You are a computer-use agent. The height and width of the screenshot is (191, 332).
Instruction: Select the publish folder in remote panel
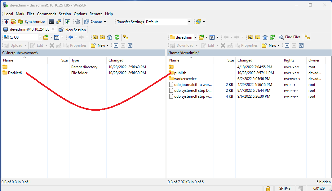pyautogui.click(x=178, y=73)
